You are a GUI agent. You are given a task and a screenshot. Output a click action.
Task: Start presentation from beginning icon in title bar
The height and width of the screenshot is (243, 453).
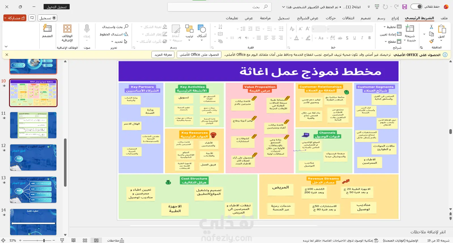coord(377,7)
